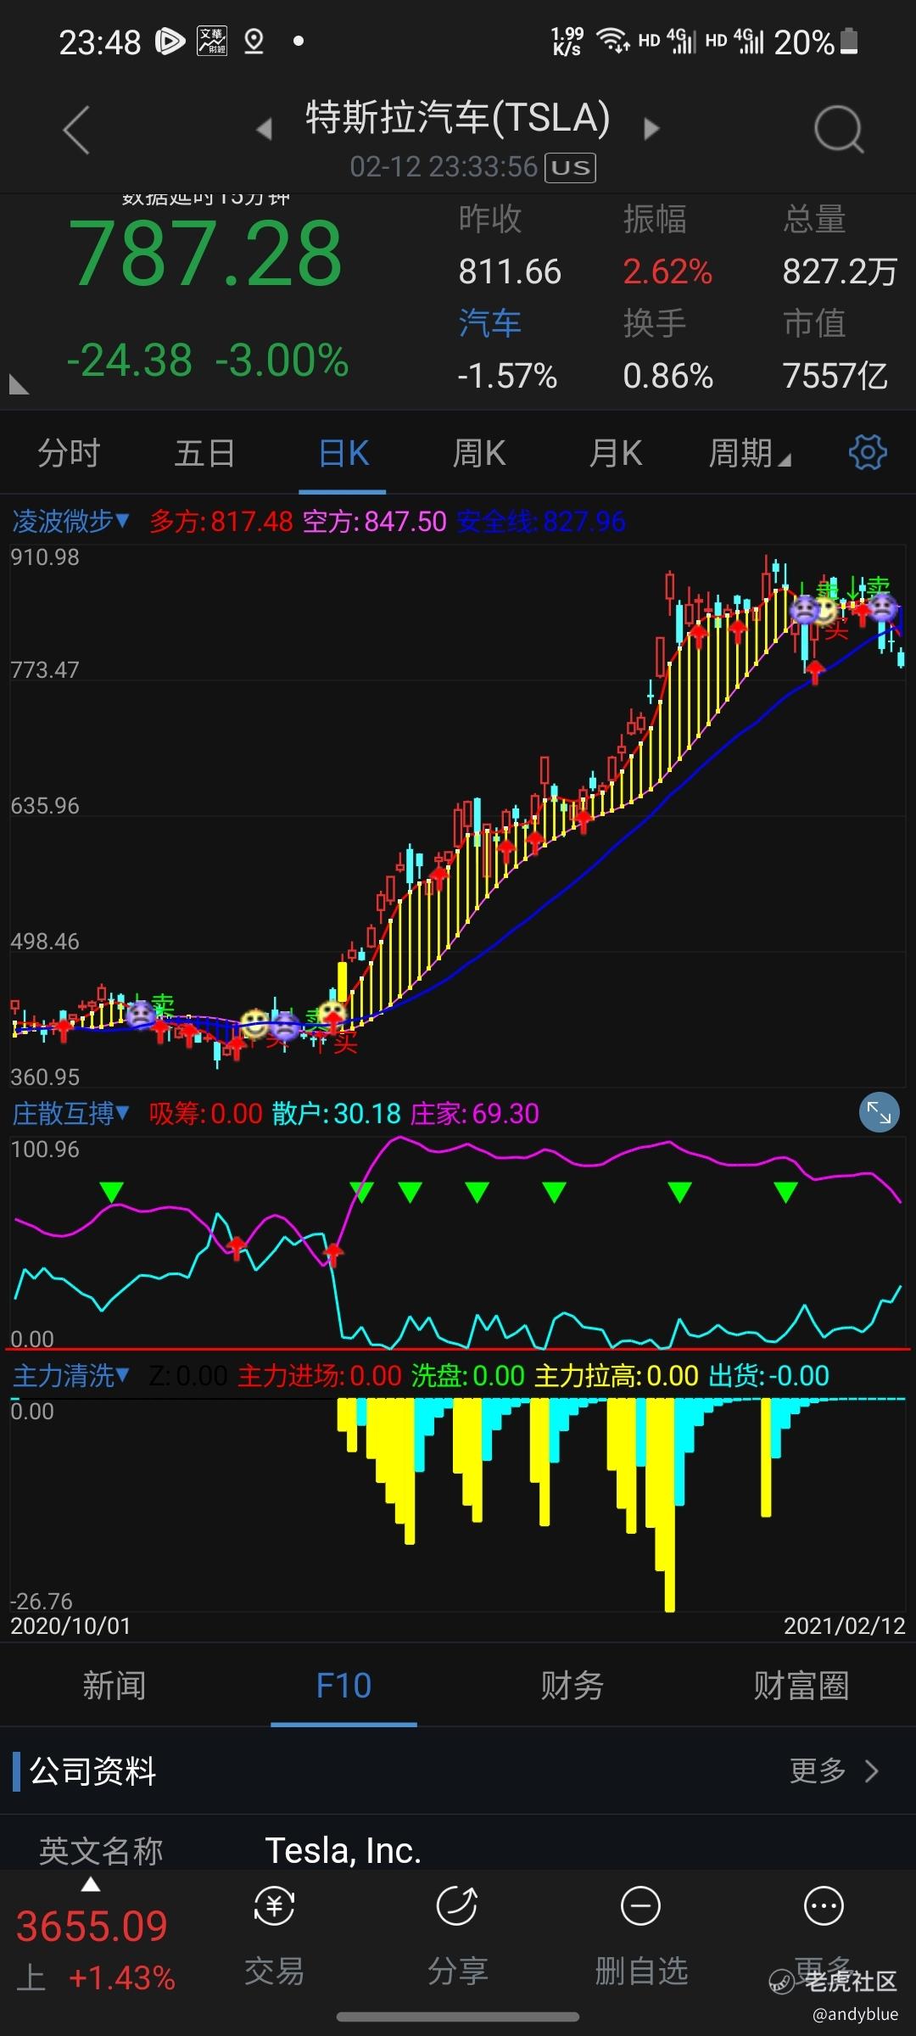916x2036 pixels.
Task: Tap the main candlestick K-line chart
Action: 458,814
